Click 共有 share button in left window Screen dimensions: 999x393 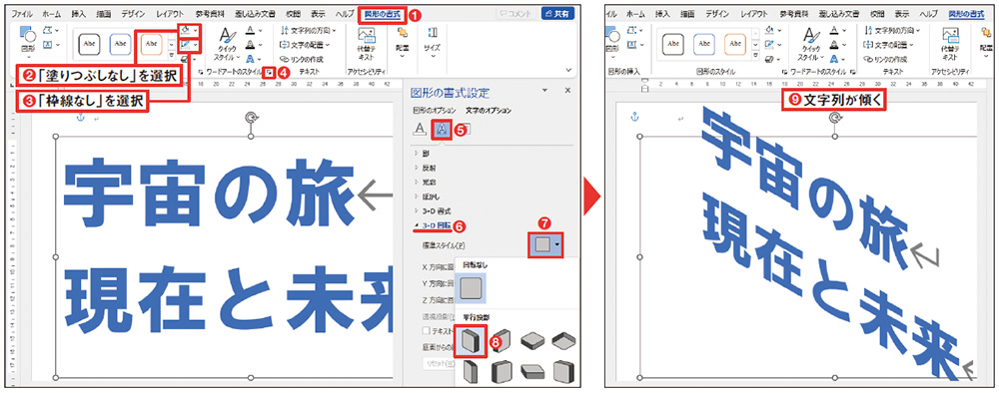click(557, 13)
